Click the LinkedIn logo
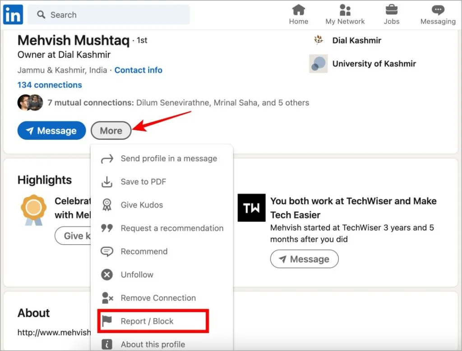The height and width of the screenshot is (351, 462). pos(13,14)
